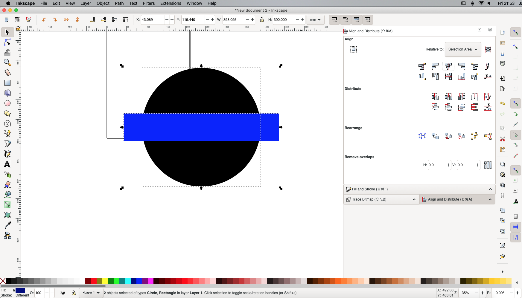The height and width of the screenshot is (298, 522).
Task: Select the 3D box tool
Action: tap(7, 93)
